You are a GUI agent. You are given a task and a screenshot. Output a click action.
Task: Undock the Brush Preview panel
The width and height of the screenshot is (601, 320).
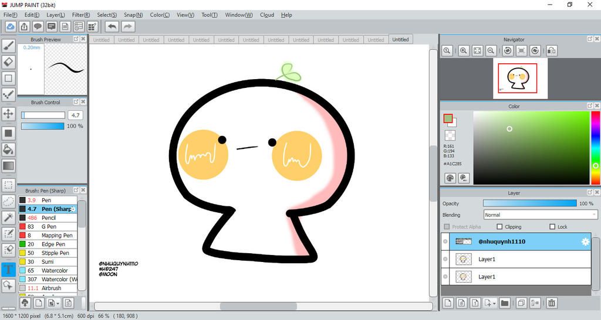tap(76, 39)
